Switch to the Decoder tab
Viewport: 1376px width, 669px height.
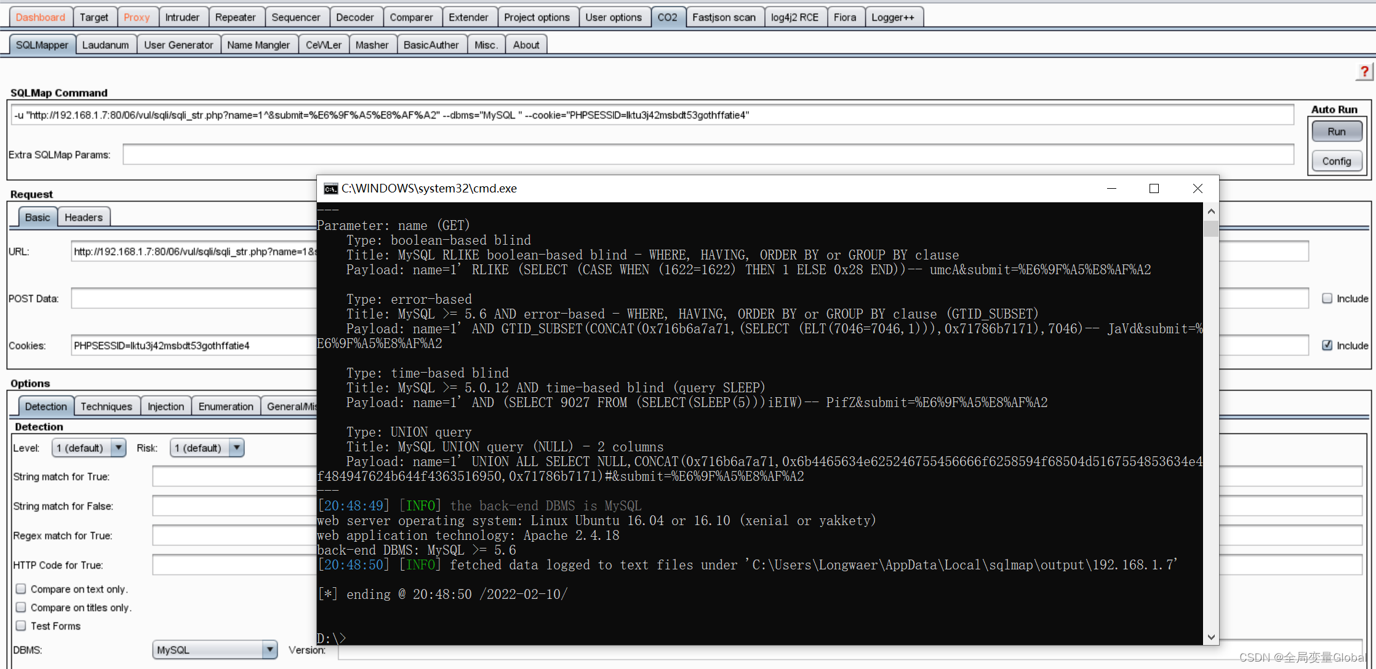[x=355, y=17]
